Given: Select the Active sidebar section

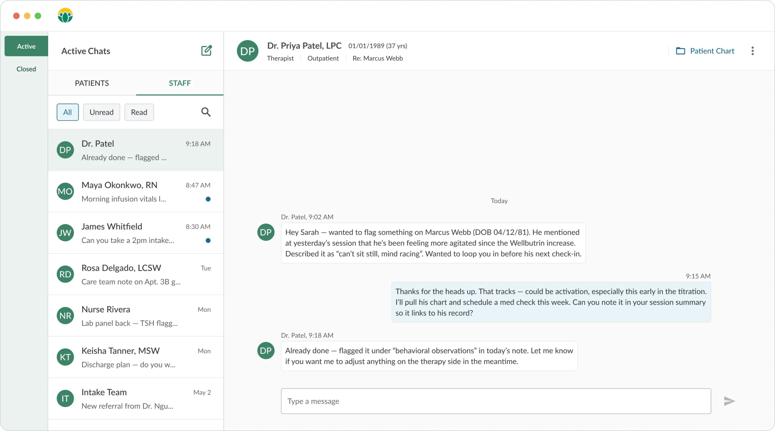Looking at the screenshot, I should (26, 46).
